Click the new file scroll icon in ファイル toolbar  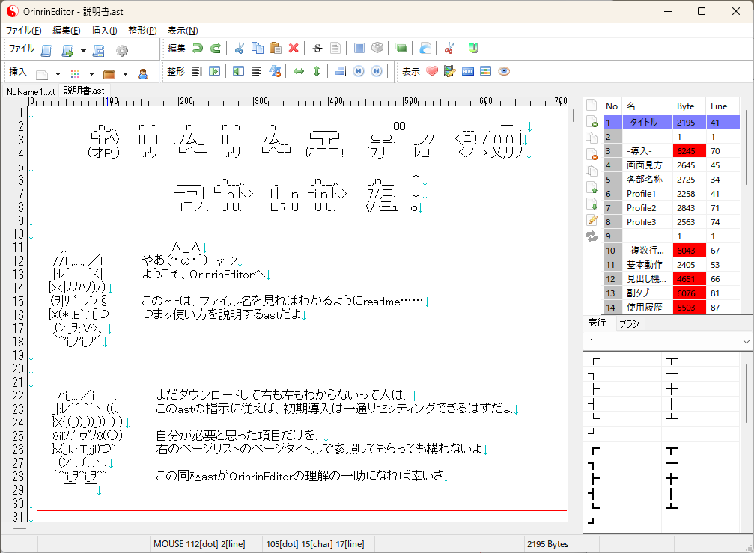(x=46, y=50)
